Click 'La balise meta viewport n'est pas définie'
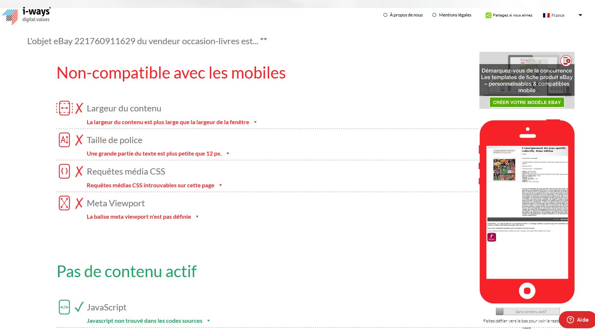Image resolution: width=595 pixels, height=329 pixels. click(139, 217)
